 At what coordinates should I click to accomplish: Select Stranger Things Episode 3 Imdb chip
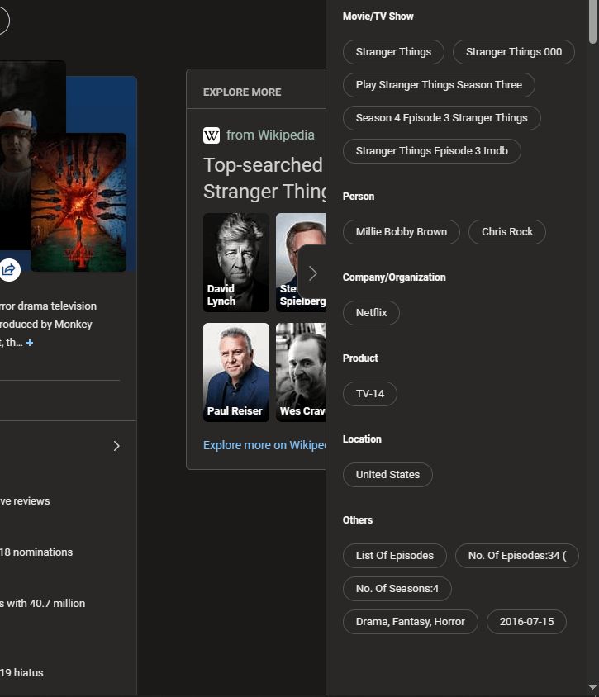tap(432, 151)
